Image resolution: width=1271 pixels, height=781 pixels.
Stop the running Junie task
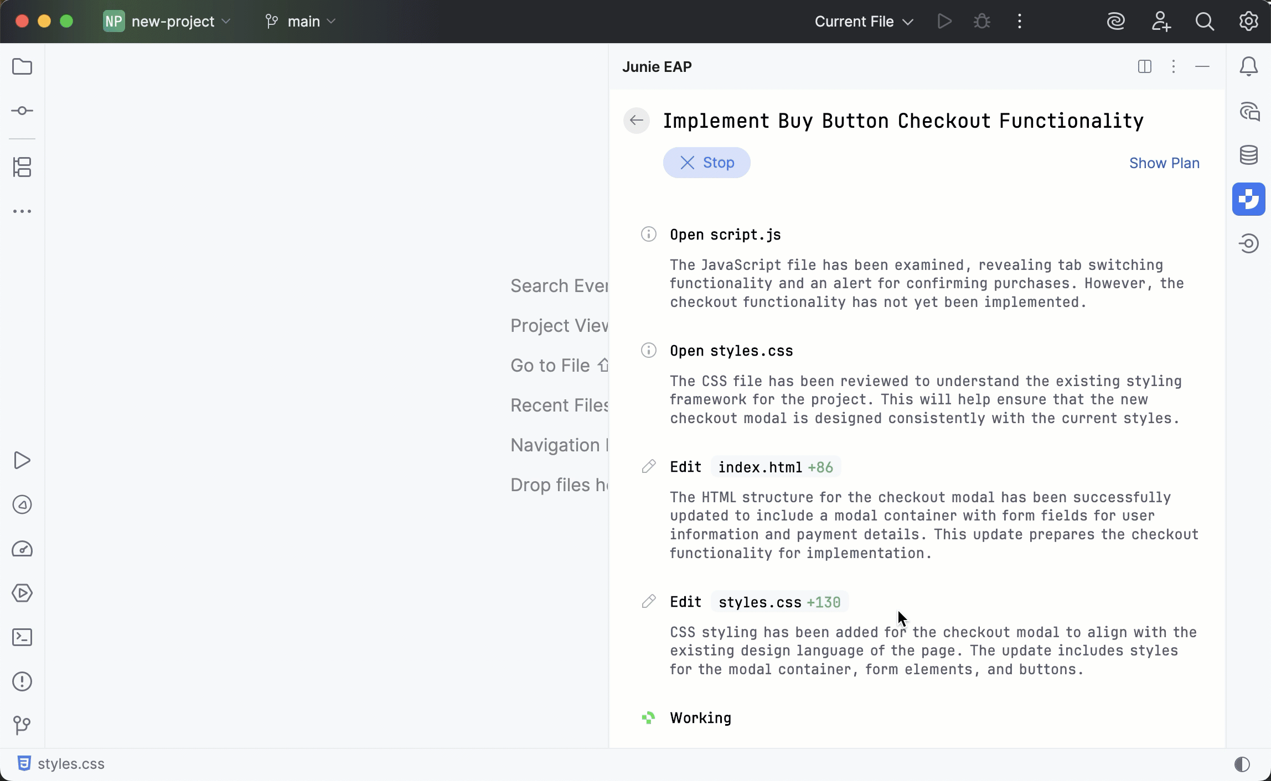pos(707,163)
